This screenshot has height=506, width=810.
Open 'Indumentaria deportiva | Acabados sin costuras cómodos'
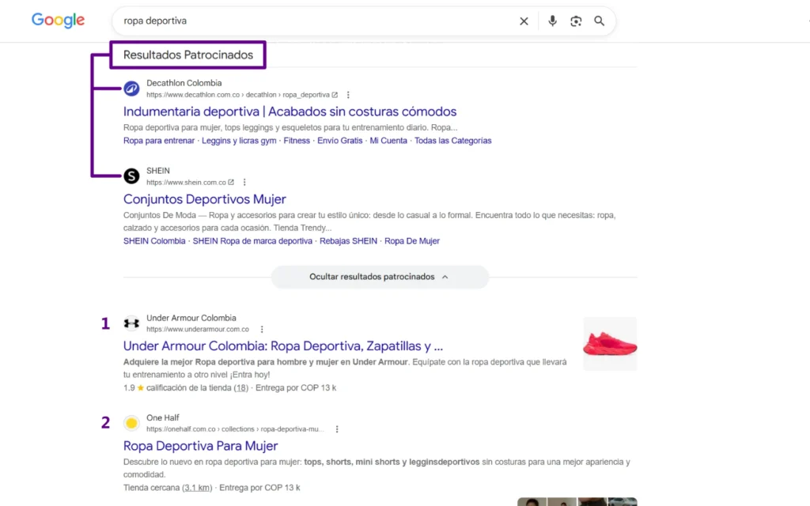click(x=290, y=111)
